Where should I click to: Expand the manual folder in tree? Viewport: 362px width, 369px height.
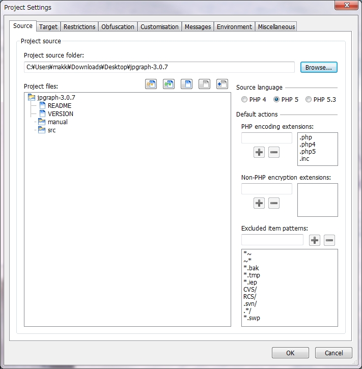coord(35,122)
